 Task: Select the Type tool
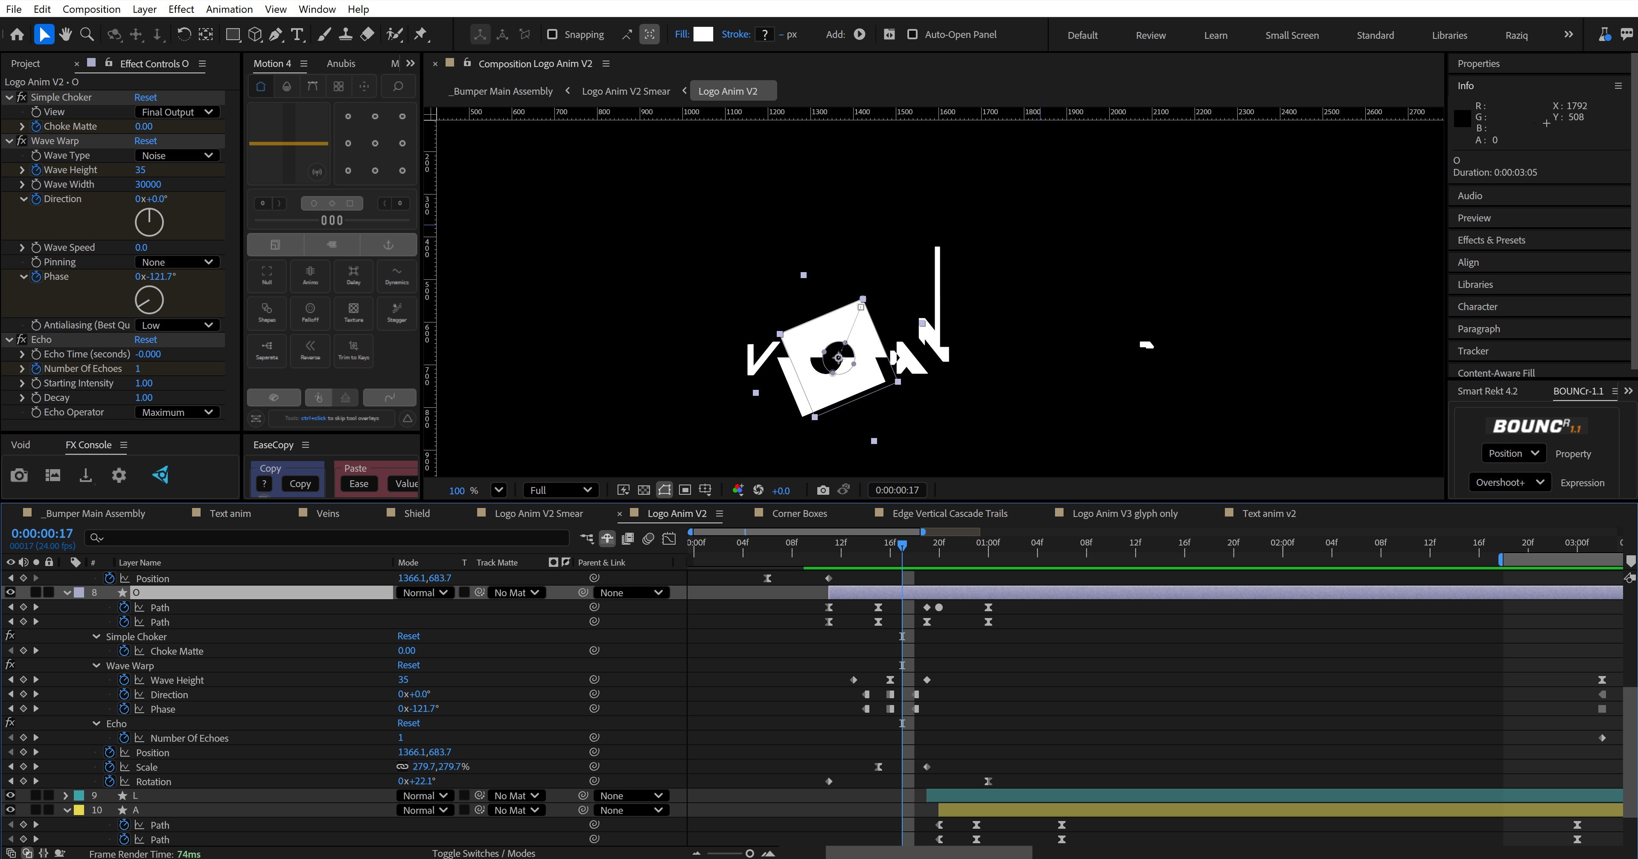coord(297,34)
